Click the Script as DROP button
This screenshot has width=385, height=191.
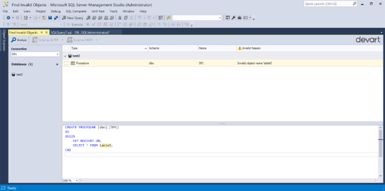(80, 40)
